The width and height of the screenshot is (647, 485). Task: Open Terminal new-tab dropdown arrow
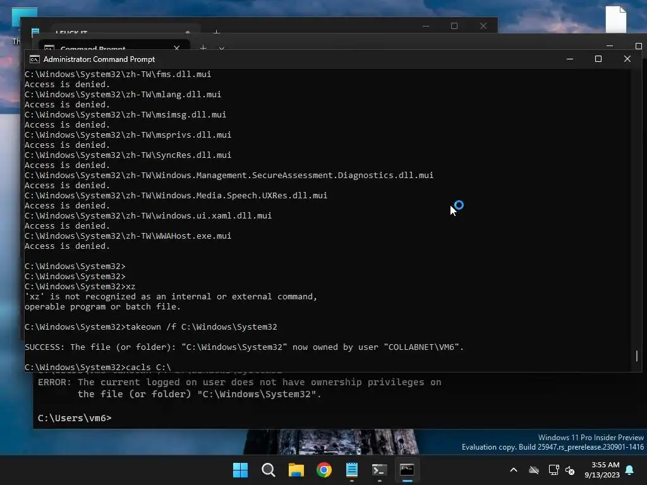coord(222,48)
